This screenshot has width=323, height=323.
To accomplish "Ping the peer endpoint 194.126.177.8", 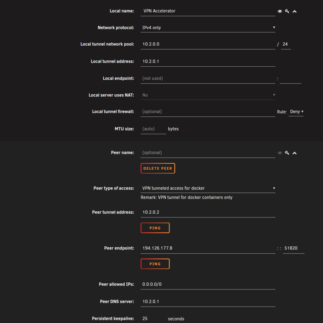I will pyautogui.click(x=155, y=264).
